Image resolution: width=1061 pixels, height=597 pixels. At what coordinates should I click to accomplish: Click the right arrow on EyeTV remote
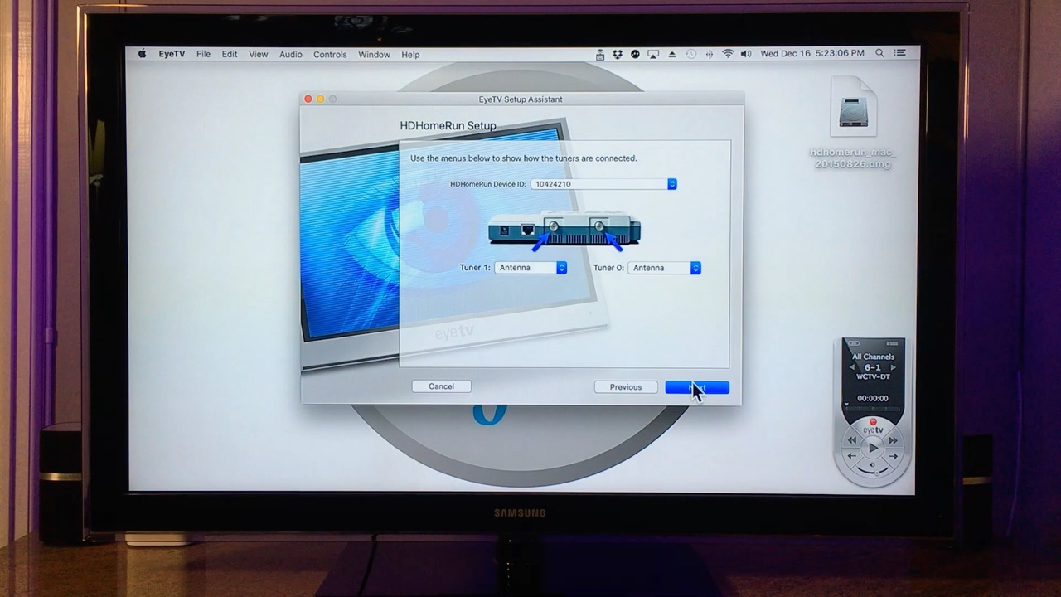(894, 456)
